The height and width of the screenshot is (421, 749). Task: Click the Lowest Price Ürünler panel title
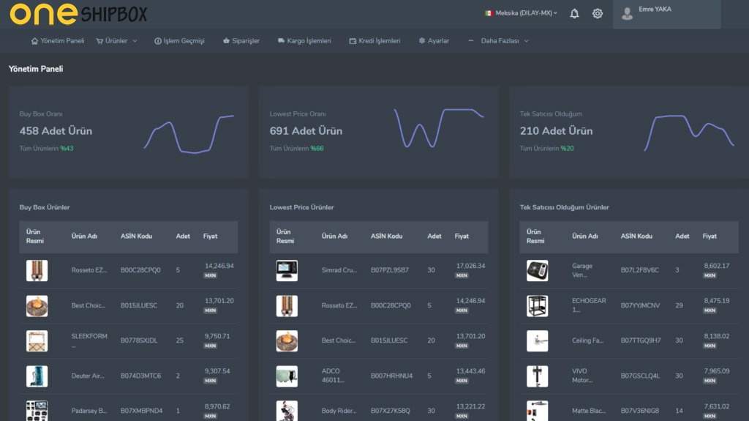coord(301,208)
